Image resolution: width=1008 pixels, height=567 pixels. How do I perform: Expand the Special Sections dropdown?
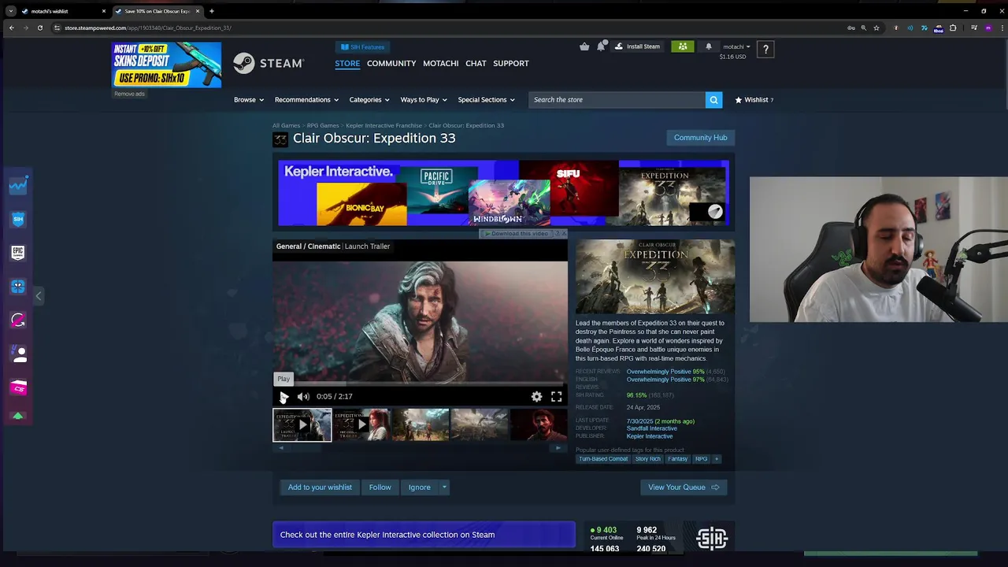point(486,100)
